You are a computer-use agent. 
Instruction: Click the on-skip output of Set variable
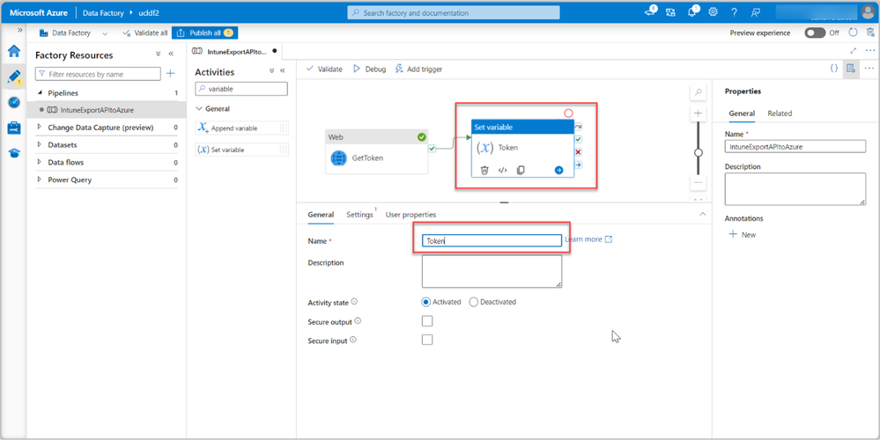[578, 127]
